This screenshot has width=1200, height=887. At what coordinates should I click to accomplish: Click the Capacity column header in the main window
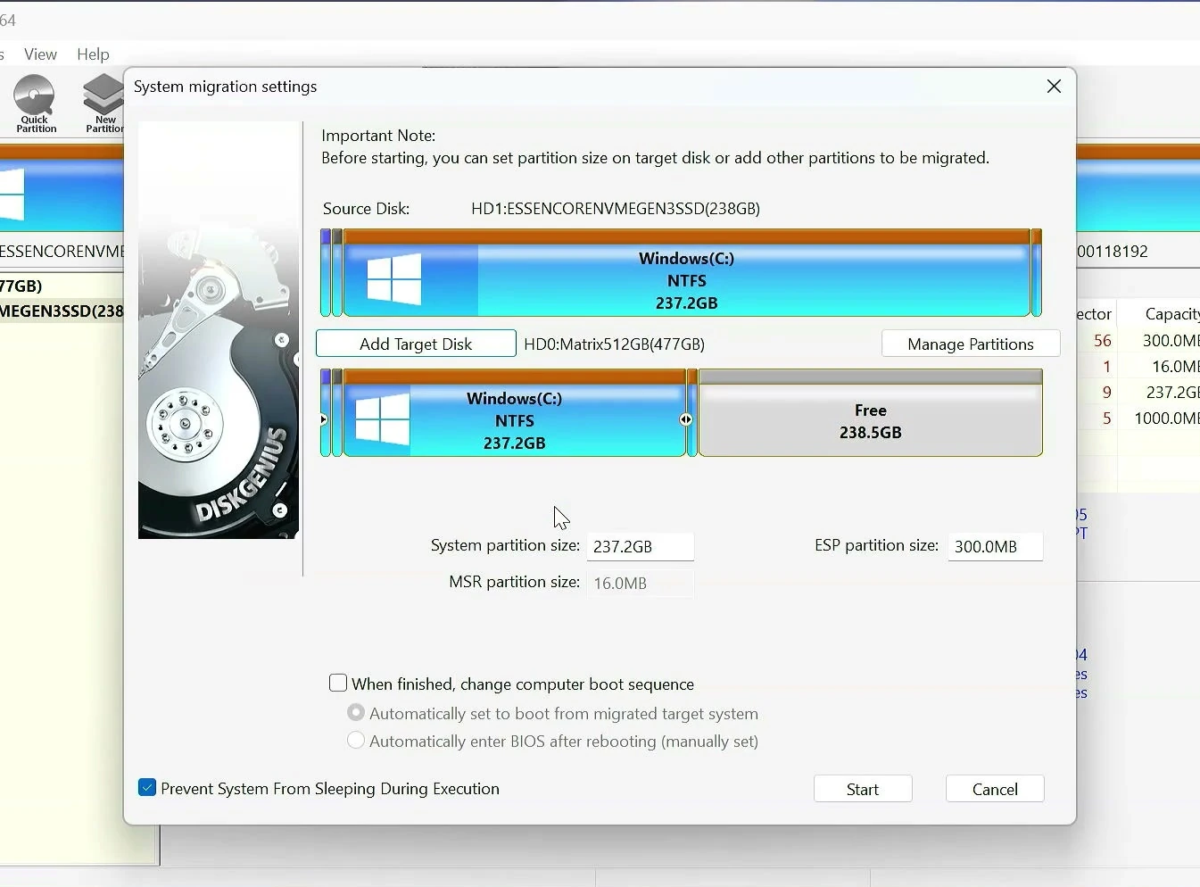1171,314
